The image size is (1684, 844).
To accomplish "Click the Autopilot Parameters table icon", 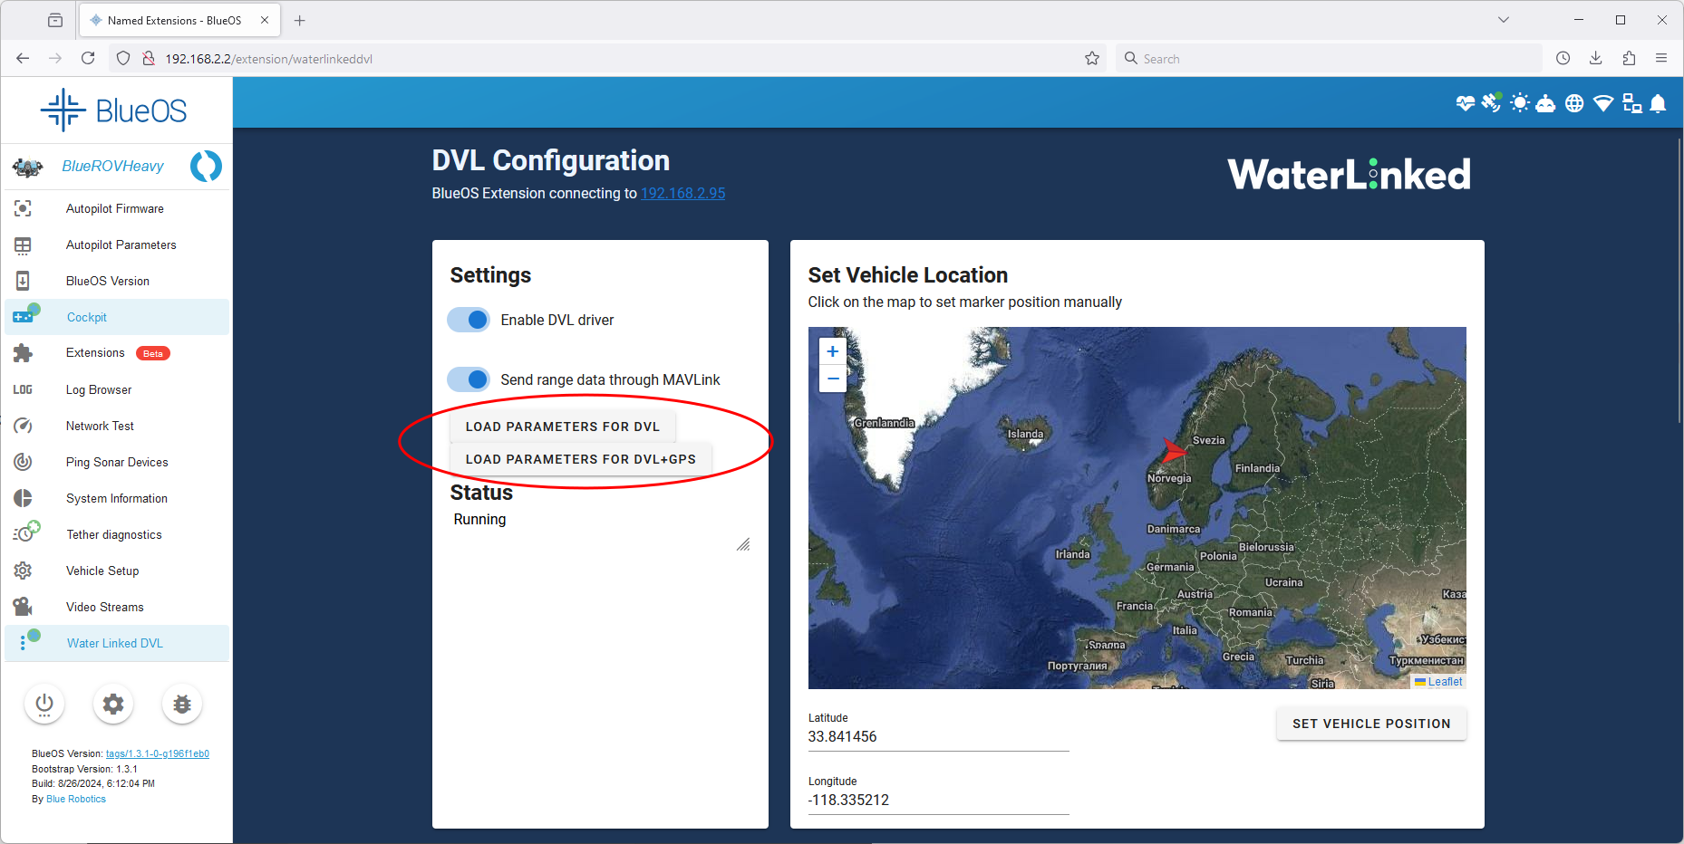I will click(x=23, y=245).
